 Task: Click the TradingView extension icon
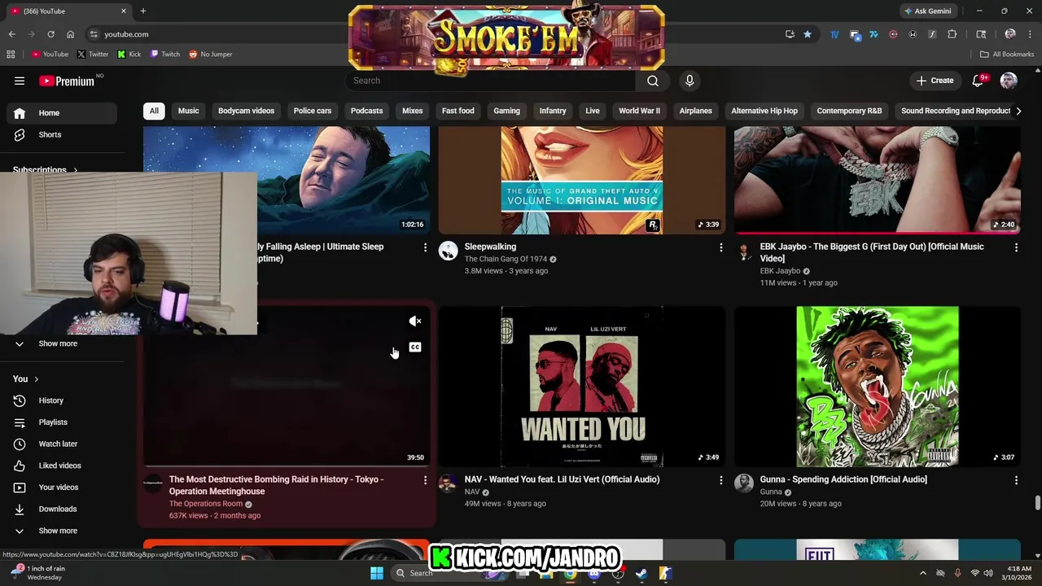(834, 34)
